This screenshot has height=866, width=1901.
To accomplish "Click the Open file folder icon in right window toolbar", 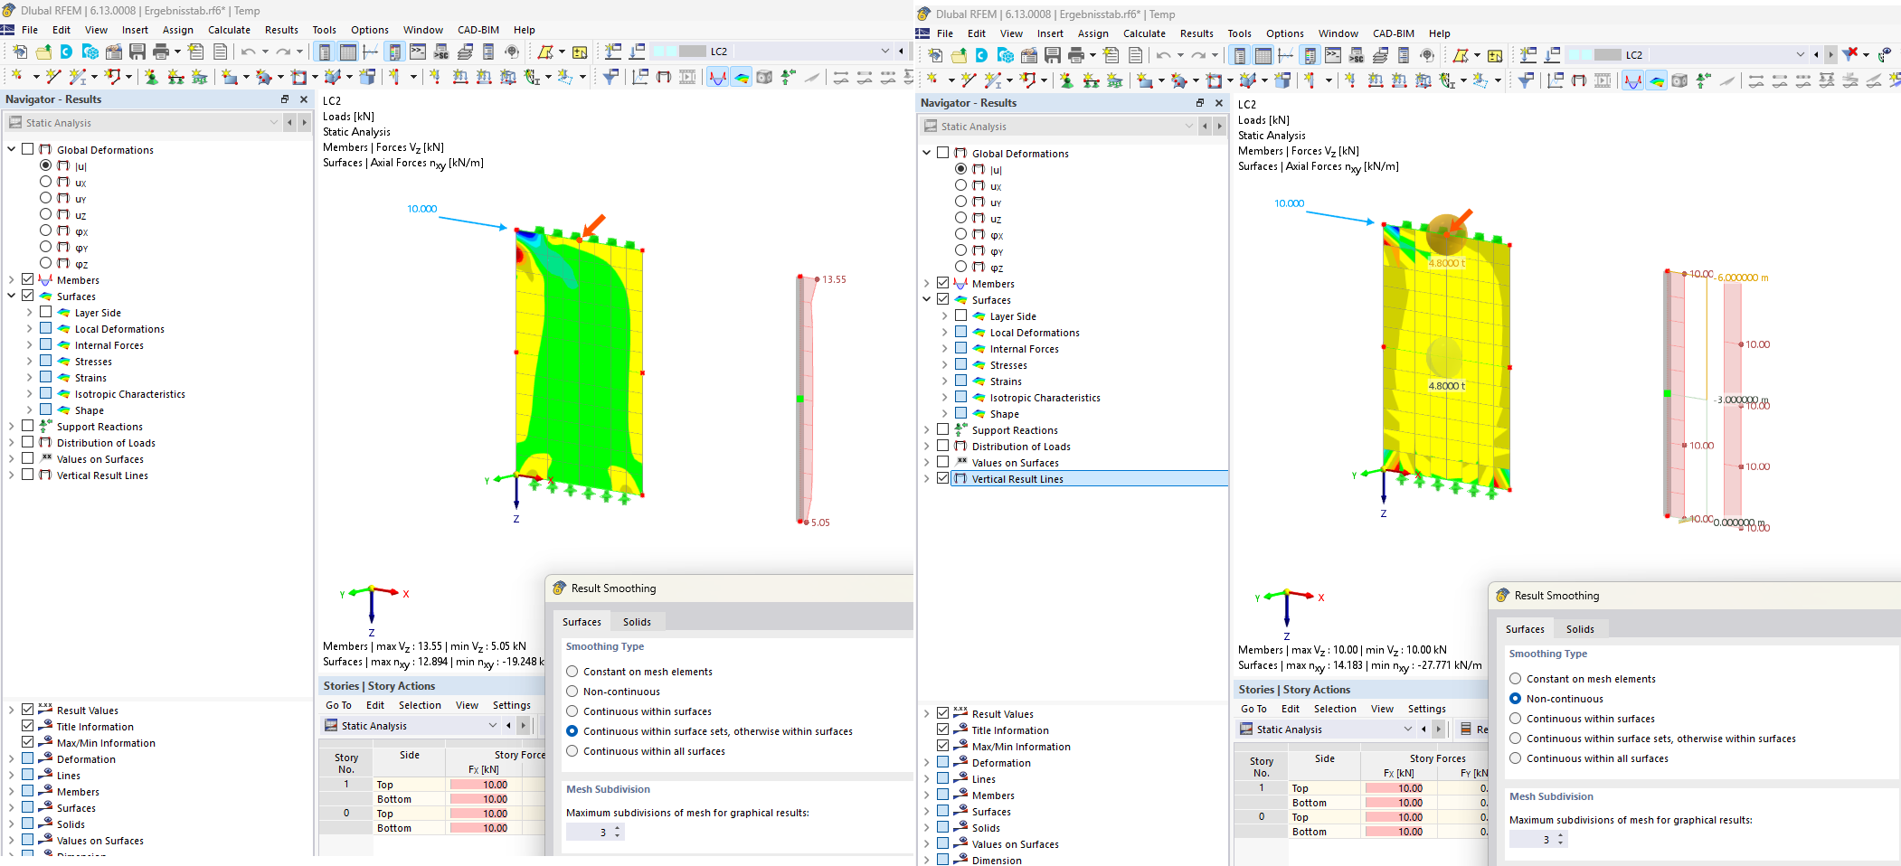I will pos(959,55).
